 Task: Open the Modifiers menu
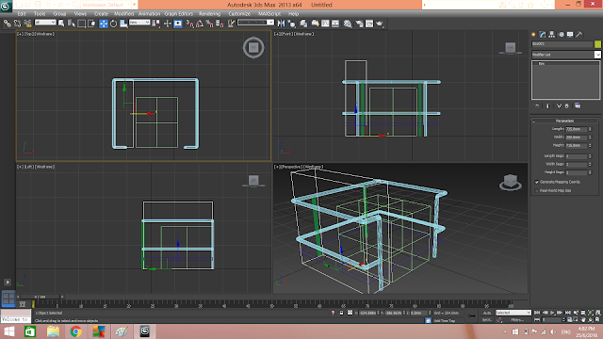(124, 13)
